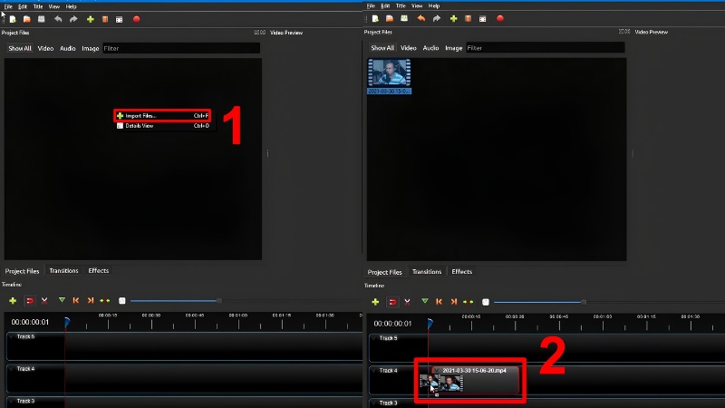Switch to Transitions tab in left window
Screen dimensions: 725x408
(x=63, y=270)
